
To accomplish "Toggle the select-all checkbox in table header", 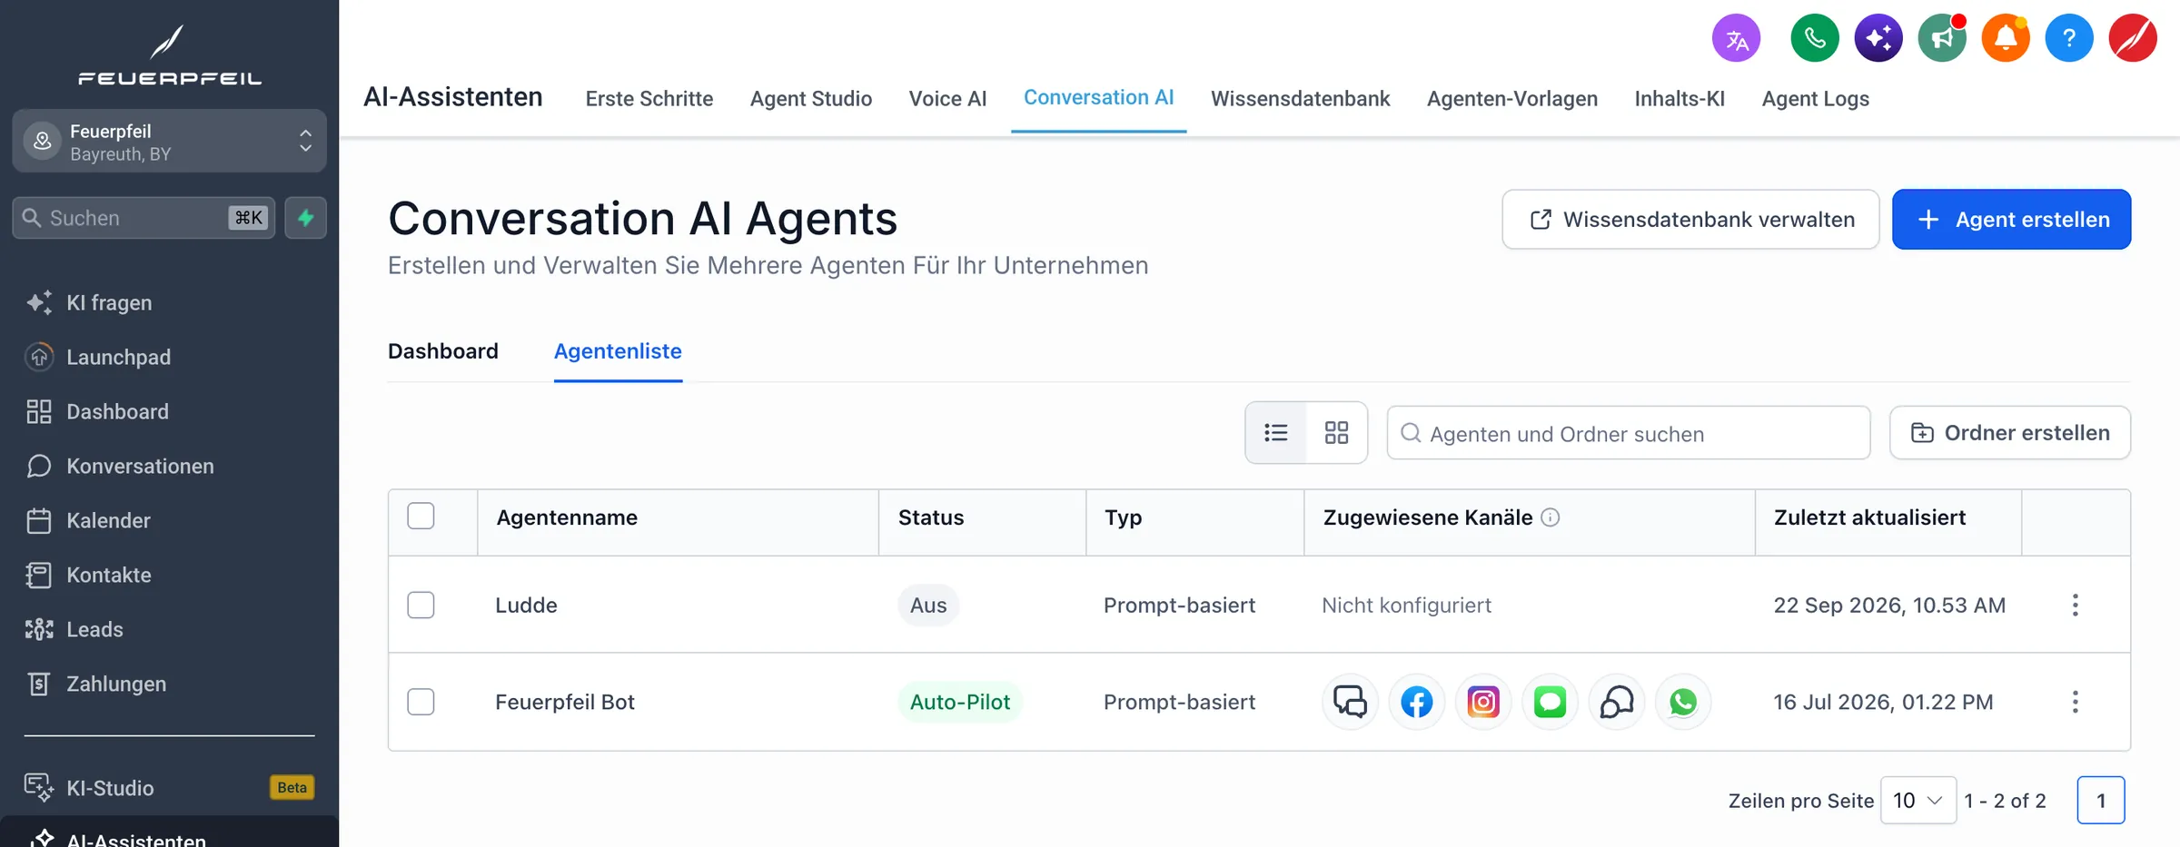I will click(x=421, y=516).
